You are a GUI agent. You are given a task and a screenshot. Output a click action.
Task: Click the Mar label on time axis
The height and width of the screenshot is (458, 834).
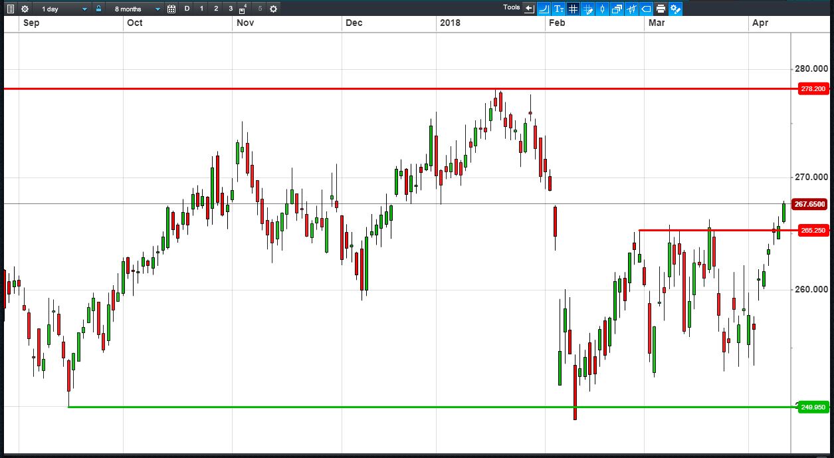[x=657, y=23]
